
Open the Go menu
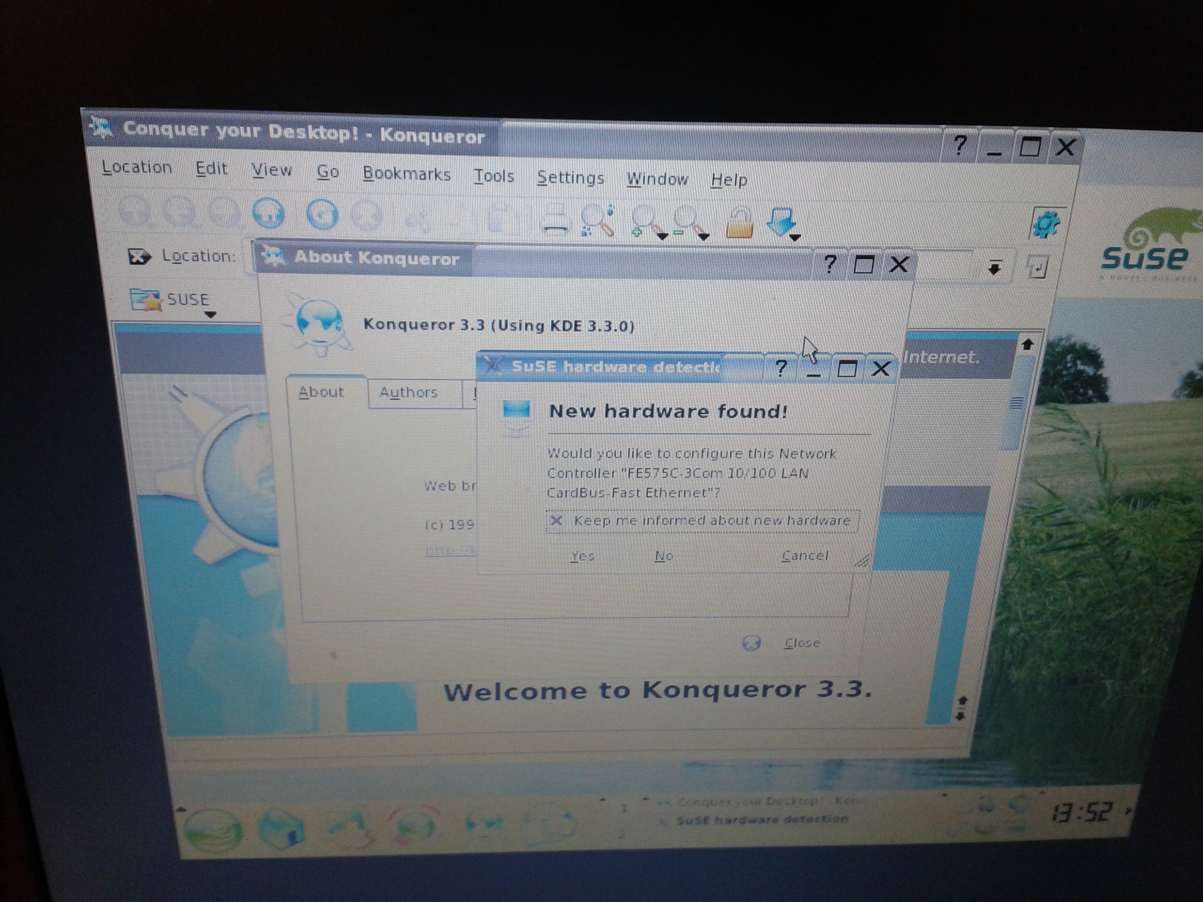328,172
